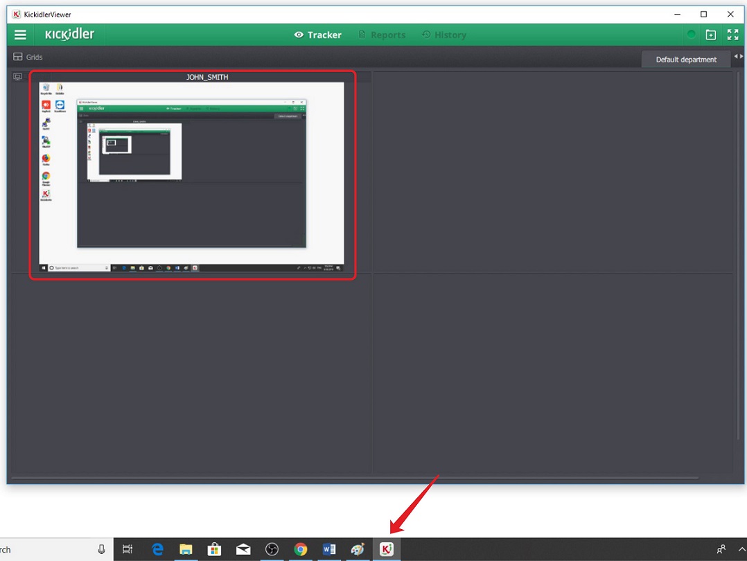Click the Kickidler Viewer taskbar icon
The height and width of the screenshot is (561, 747).
(x=387, y=549)
